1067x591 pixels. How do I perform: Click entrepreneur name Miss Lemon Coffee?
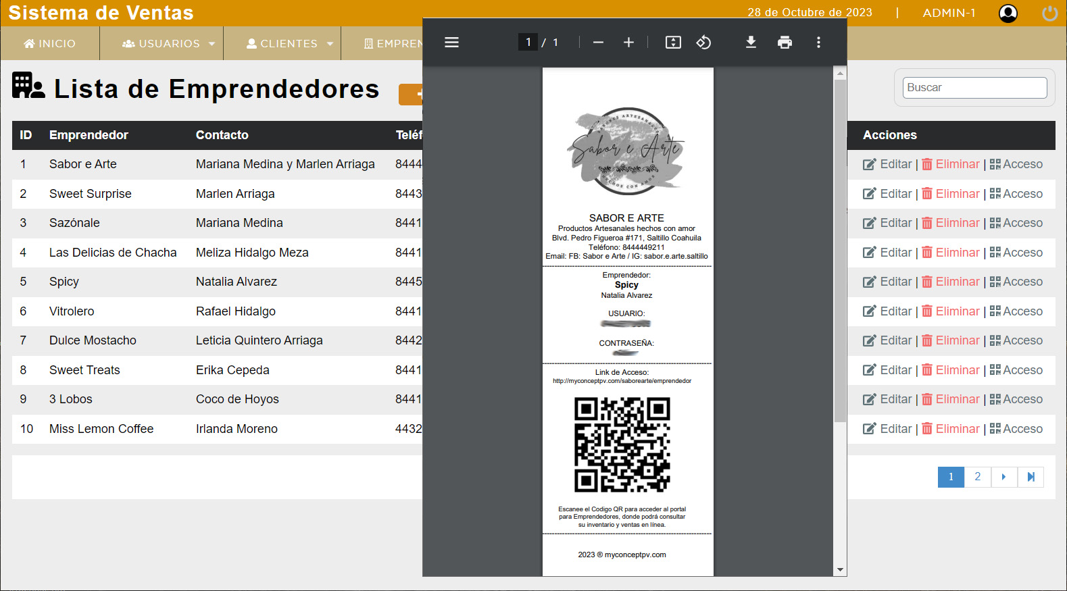coord(101,429)
